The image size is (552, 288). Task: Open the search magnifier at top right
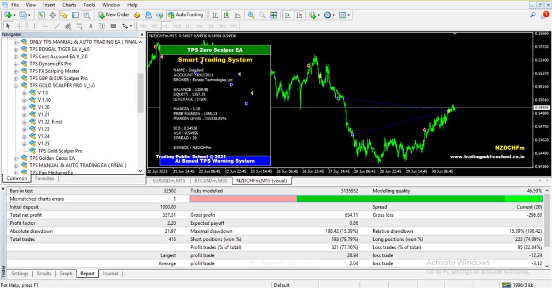click(x=533, y=15)
